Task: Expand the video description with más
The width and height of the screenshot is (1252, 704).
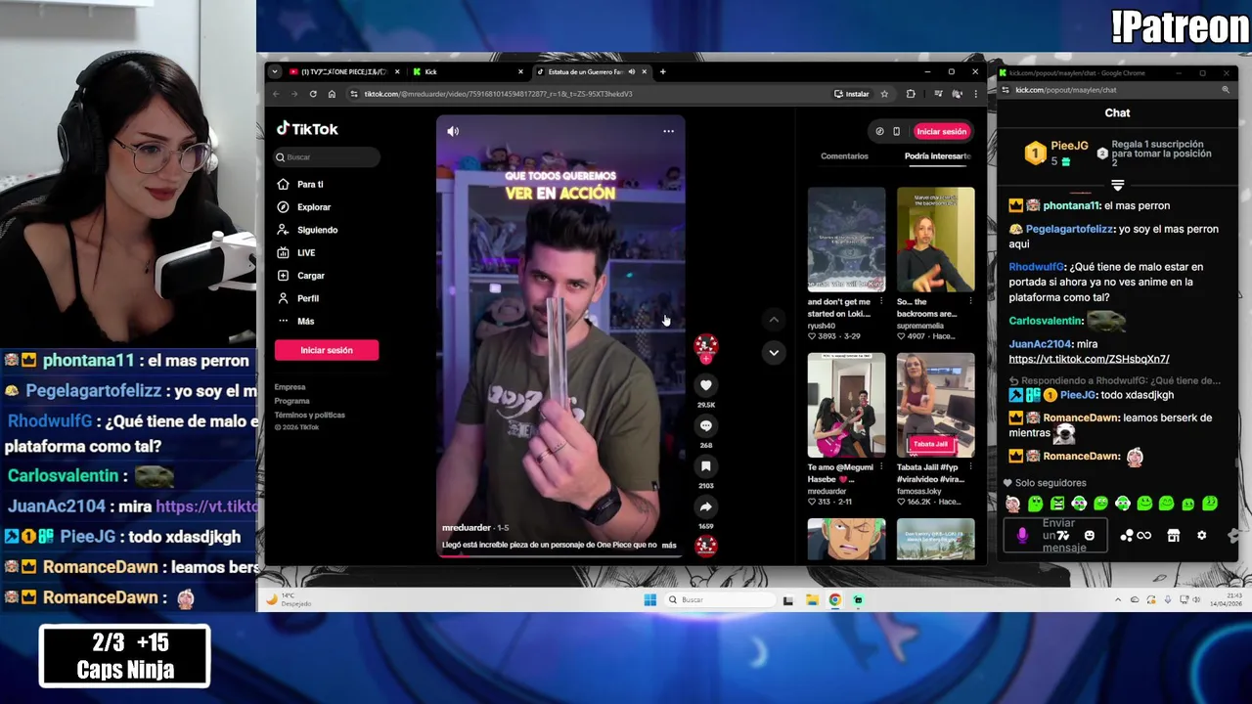Action: pos(669,545)
